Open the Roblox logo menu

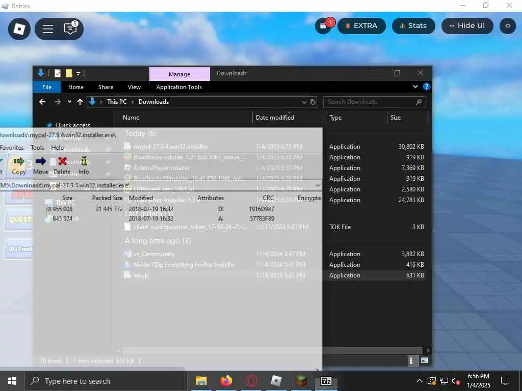coord(19,29)
